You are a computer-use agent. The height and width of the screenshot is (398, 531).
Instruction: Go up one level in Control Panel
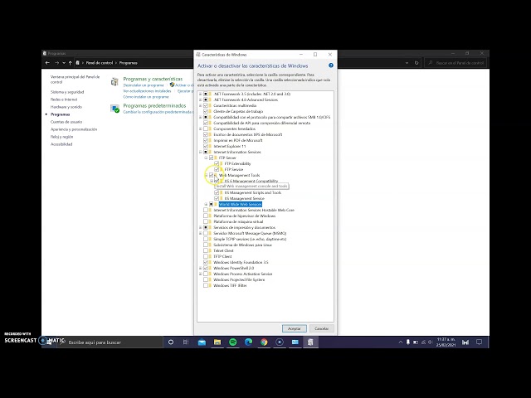[71, 63]
